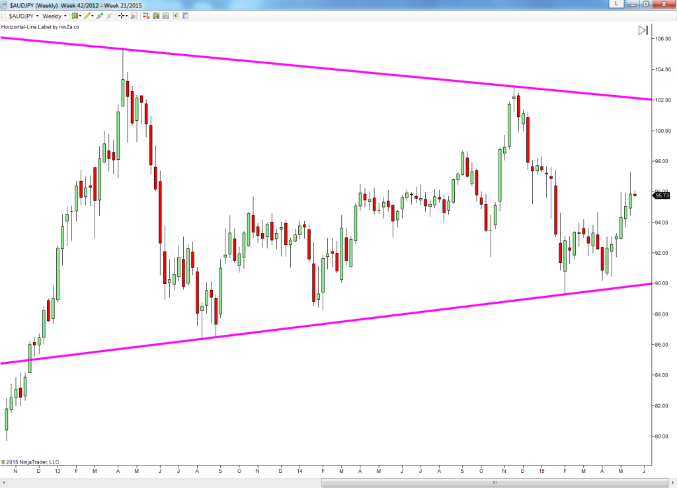
Task: Click the upper magenta trend line
Action: point(326,69)
